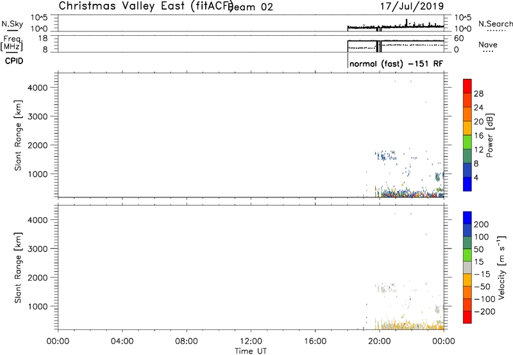Click the '-15' label on the velocity colorbar
The height and width of the screenshot is (355, 513).
[482, 274]
